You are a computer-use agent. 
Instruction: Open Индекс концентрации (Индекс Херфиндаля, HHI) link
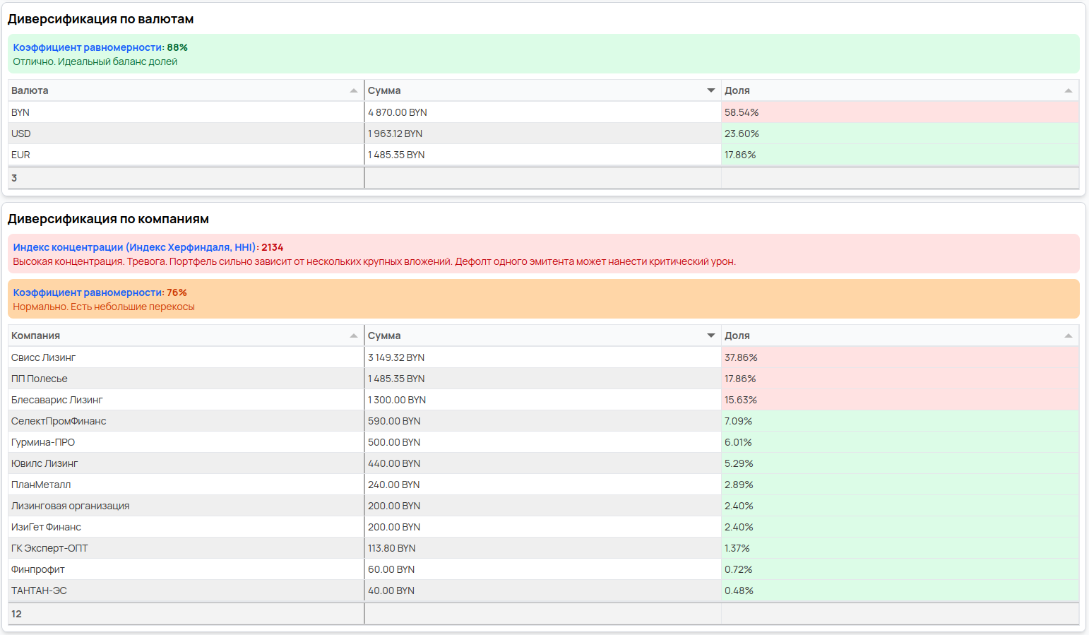click(x=134, y=247)
